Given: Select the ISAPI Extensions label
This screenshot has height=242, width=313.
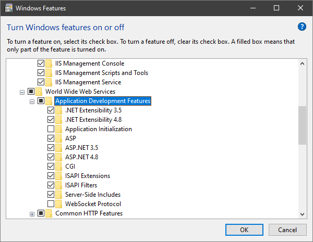Looking at the screenshot, I should [88, 176].
